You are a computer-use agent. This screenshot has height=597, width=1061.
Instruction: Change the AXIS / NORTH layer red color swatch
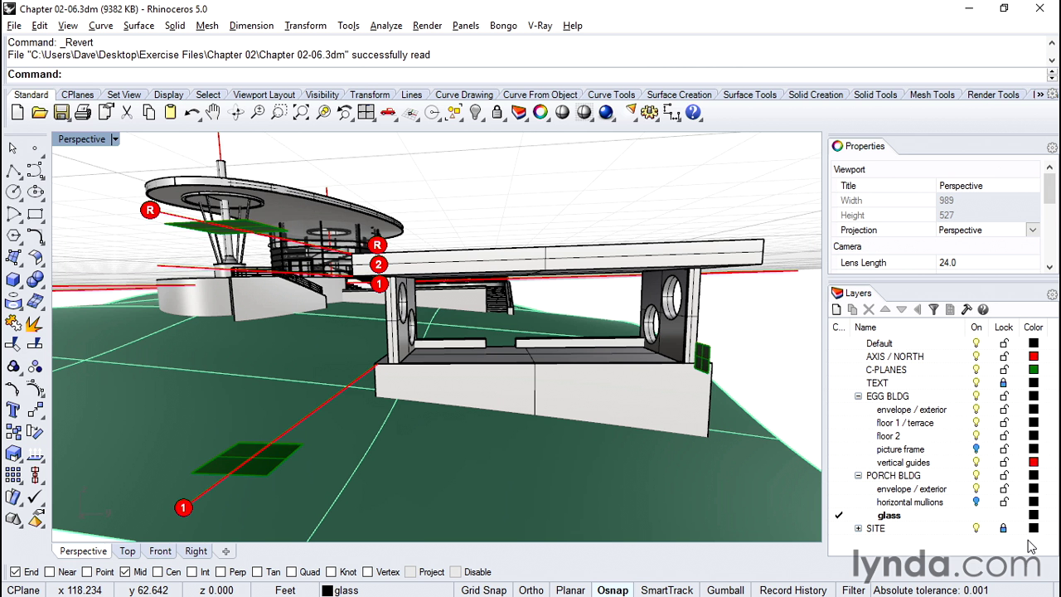tap(1034, 357)
